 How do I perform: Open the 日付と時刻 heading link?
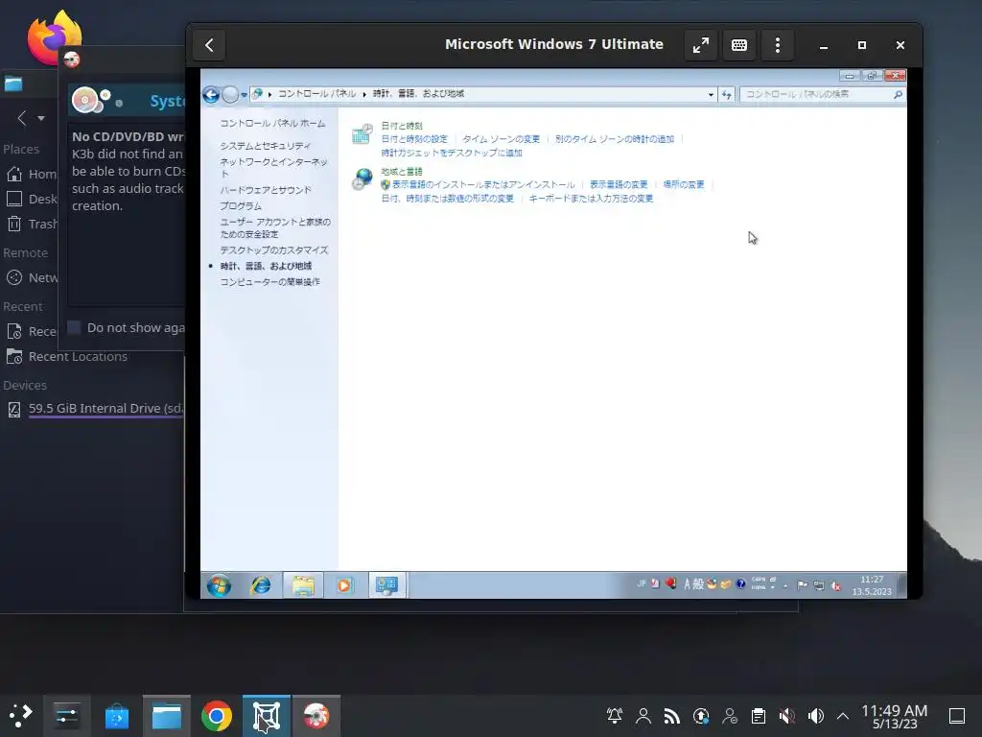point(402,126)
